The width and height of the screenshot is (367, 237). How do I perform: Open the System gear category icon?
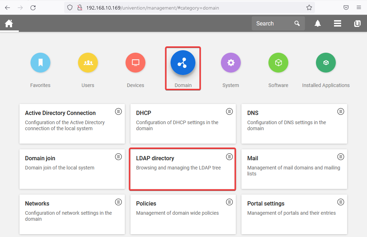231,63
